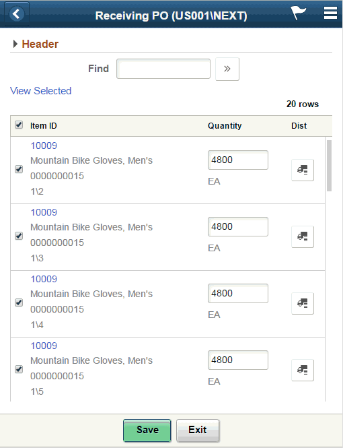The height and width of the screenshot is (448, 343).
Task: Click the list's vertical scrollbar thumb
Action: pos(329,166)
